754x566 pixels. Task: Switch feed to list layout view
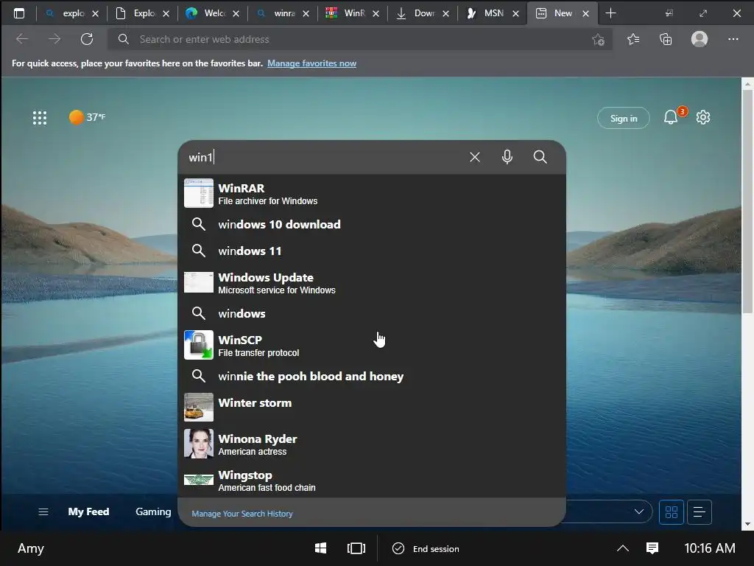(x=700, y=511)
